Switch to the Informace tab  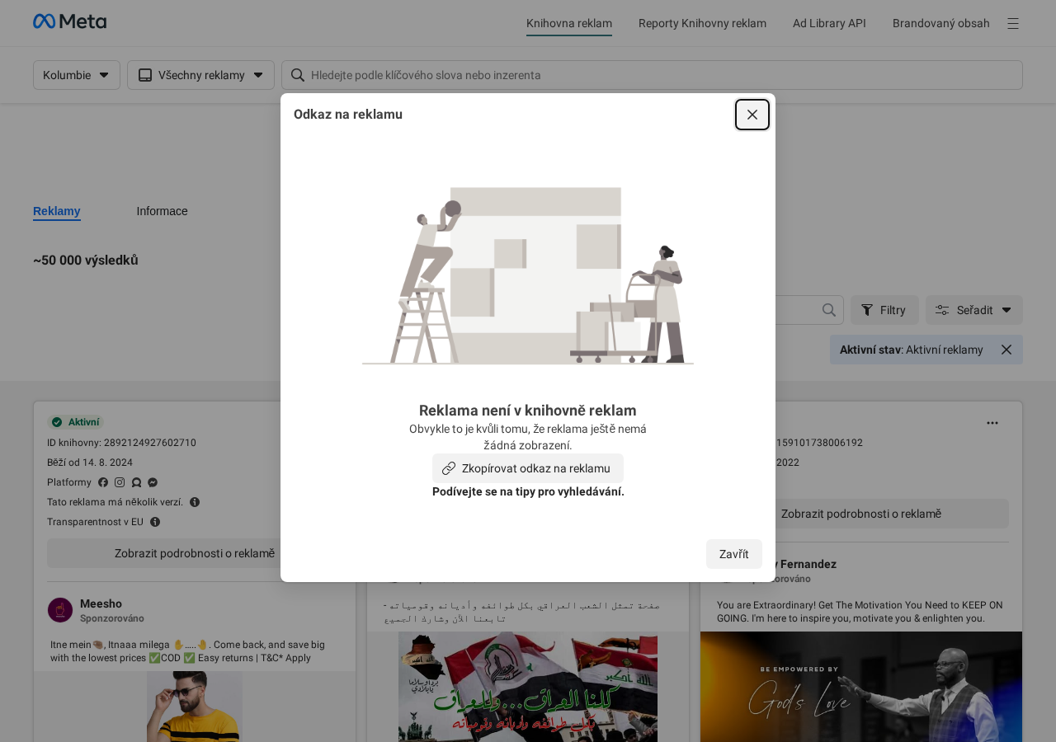coord(162,211)
